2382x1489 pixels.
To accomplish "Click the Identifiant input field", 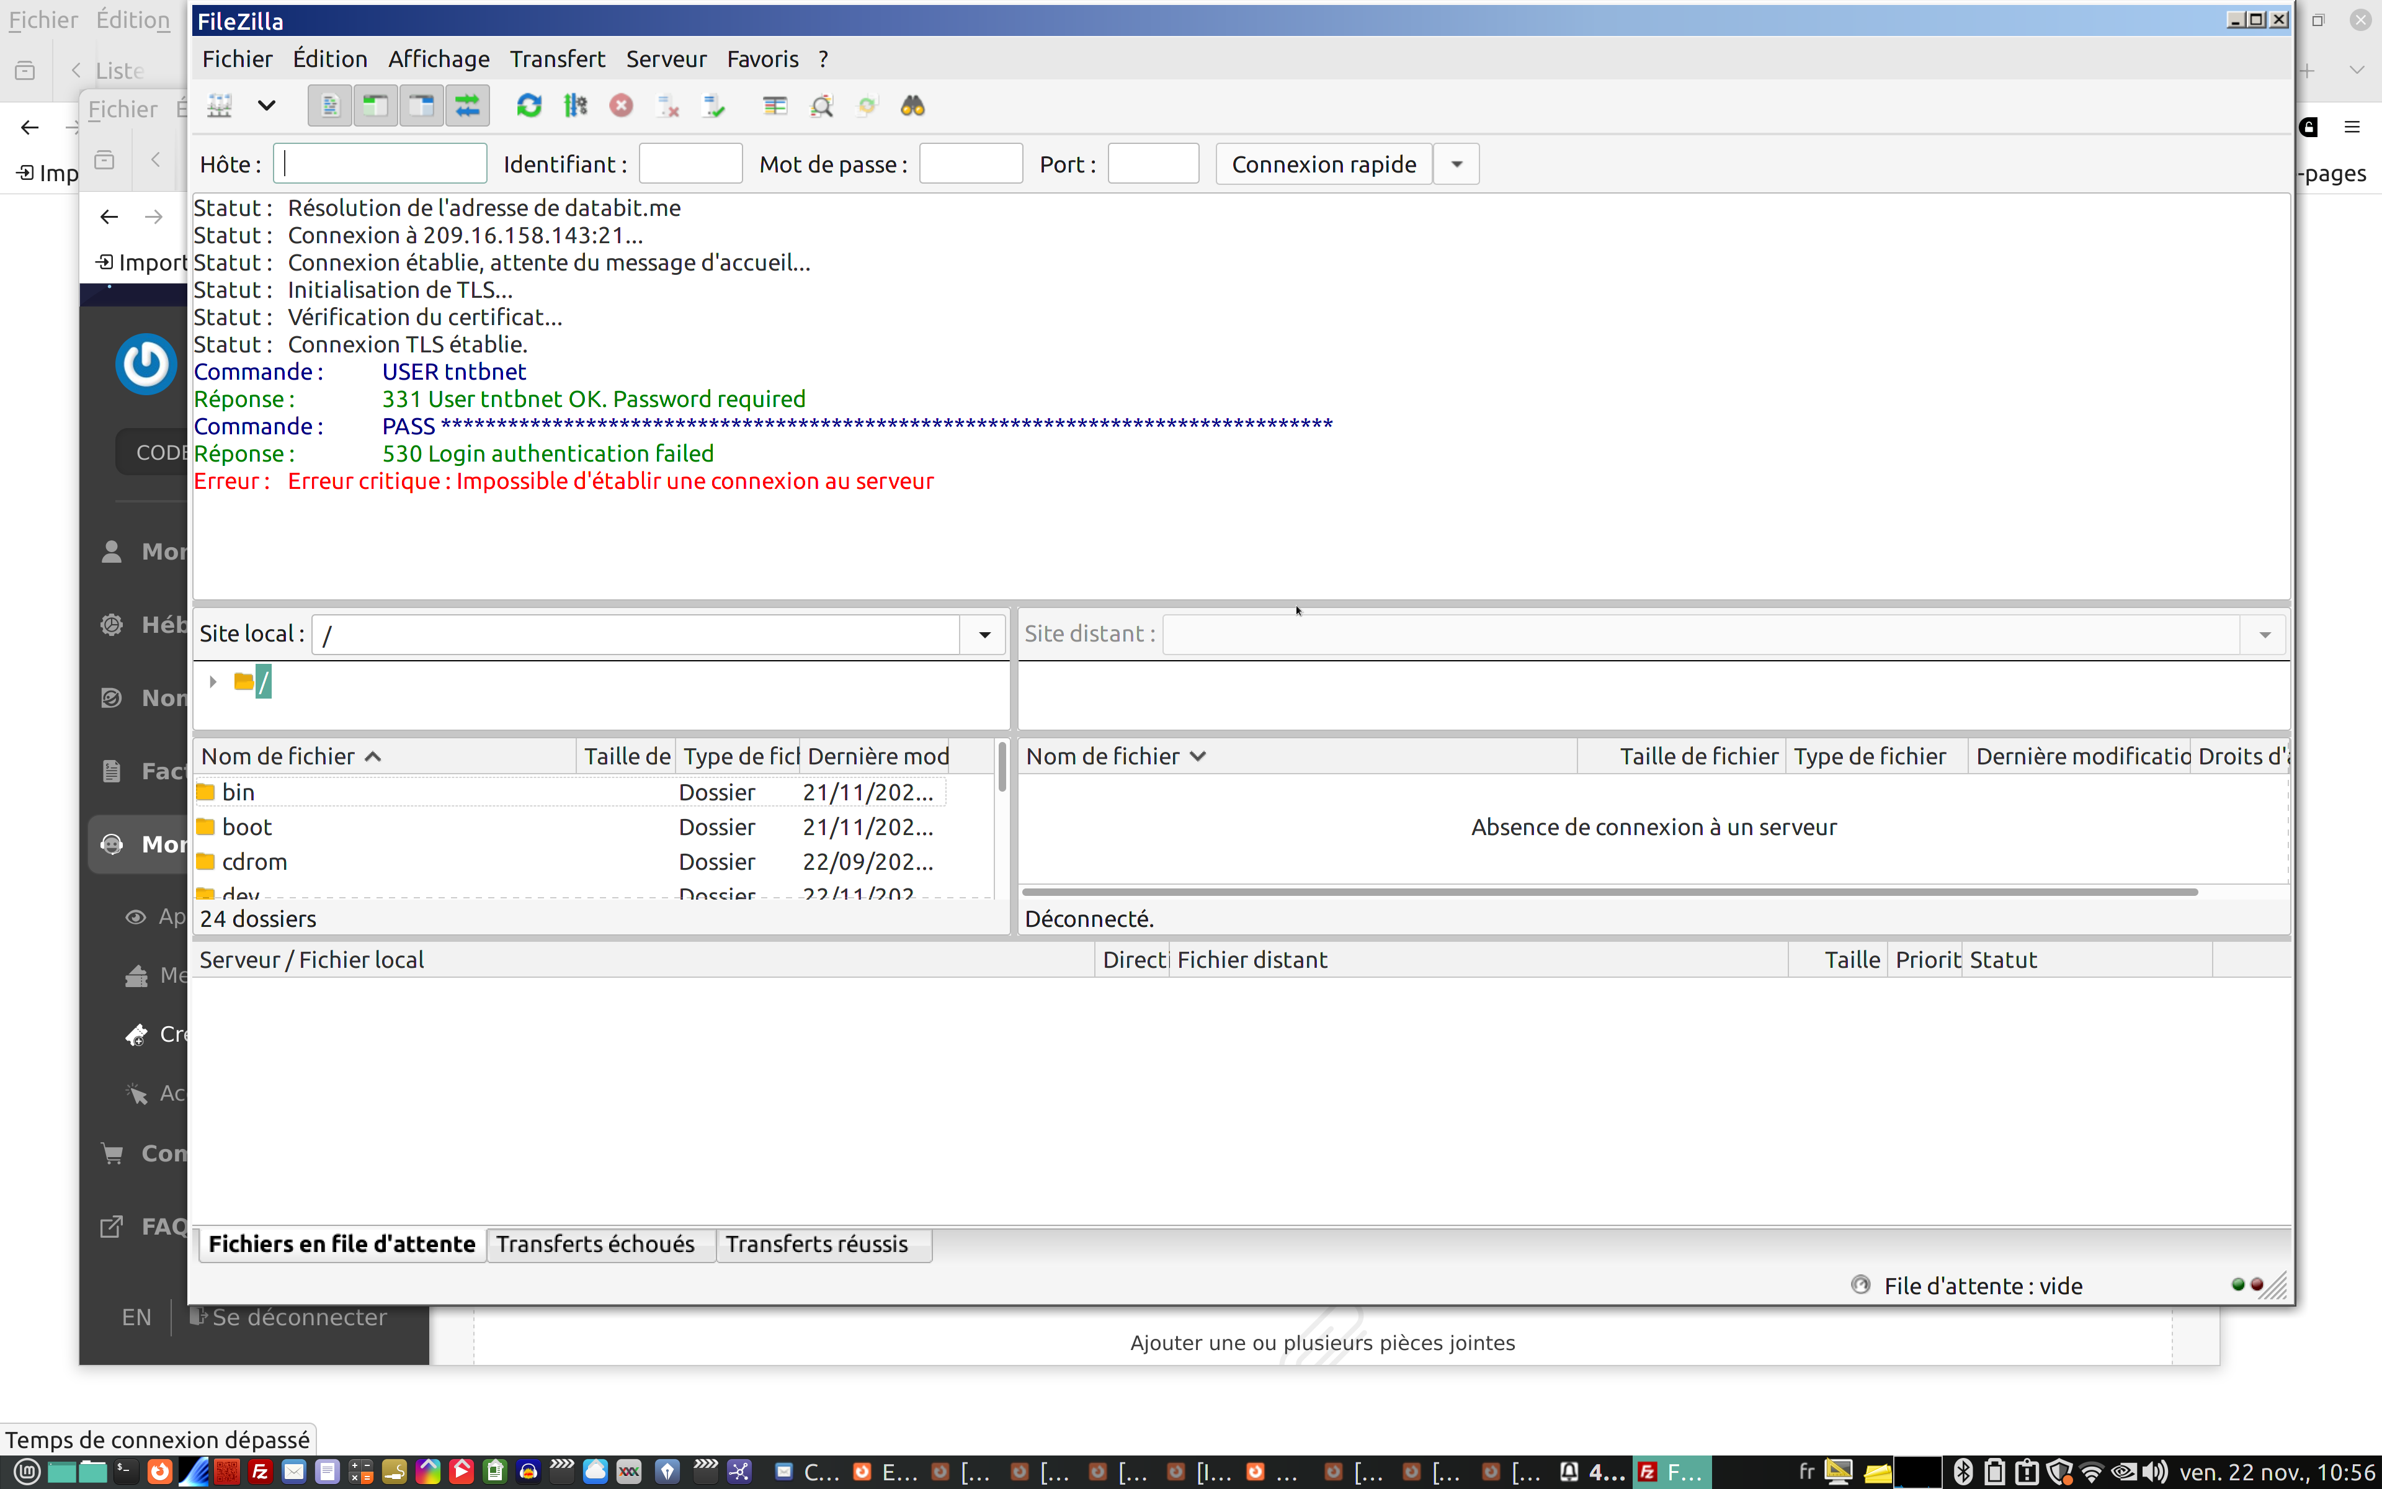I will click(x=690, y=164).
